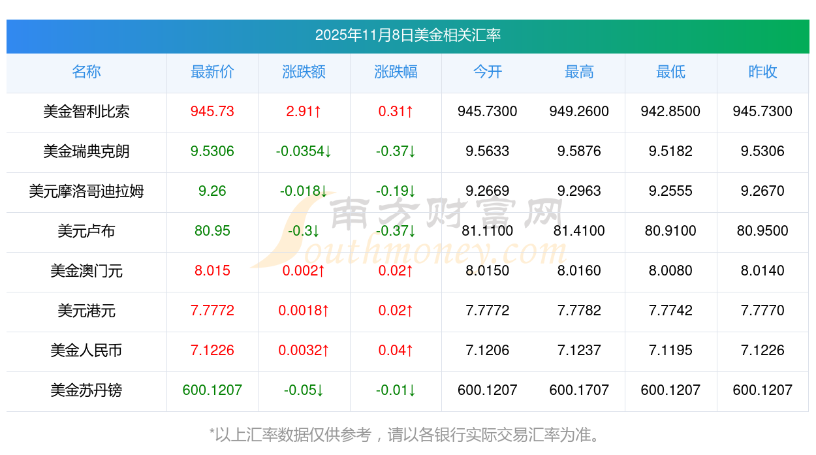816x455 pixels.
Task: Click change amount 2.91↑
Action: pyautogui.click(x=304, y=112)
